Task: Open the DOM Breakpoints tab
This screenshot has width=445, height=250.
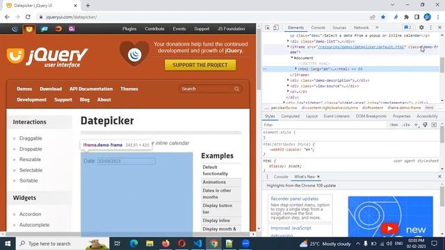Action: click(371, 116)
